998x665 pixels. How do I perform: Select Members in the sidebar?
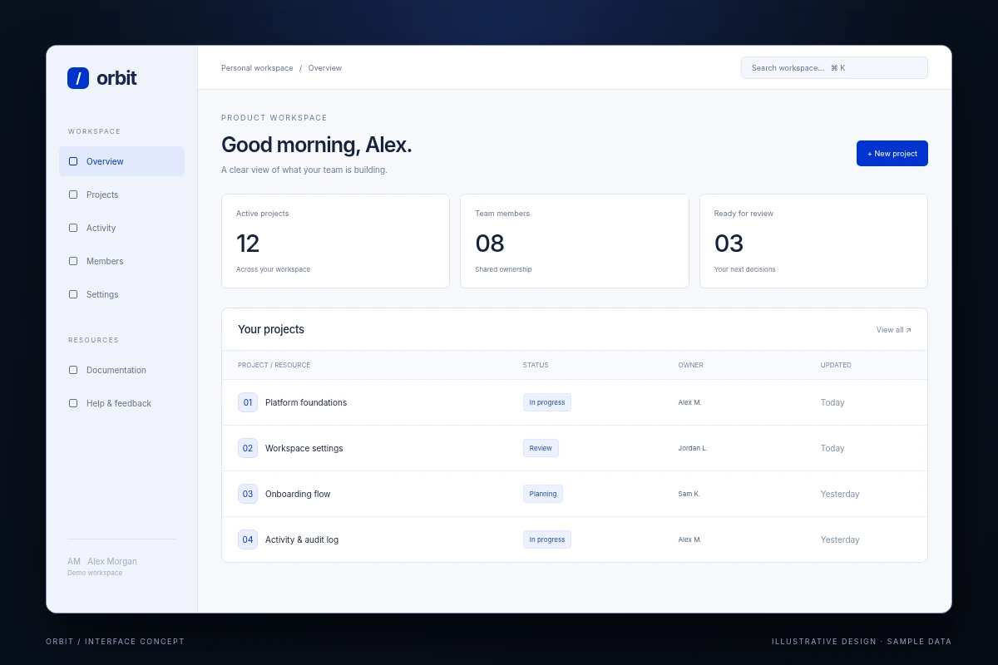click(x=121, y=261)
